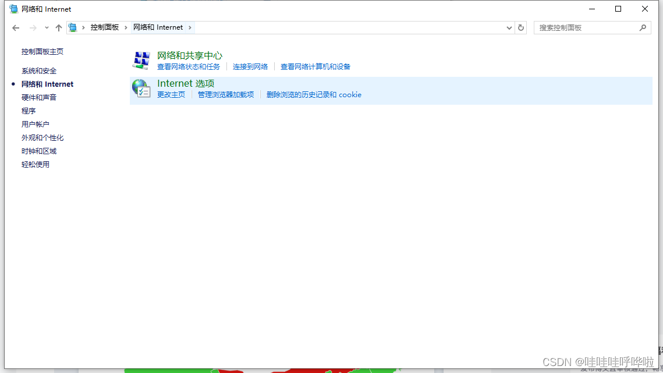Viewport: 663px width, 373px height.
Task: Select 网络和 Internet in sidebar
Action: click(x=47, y=84)
